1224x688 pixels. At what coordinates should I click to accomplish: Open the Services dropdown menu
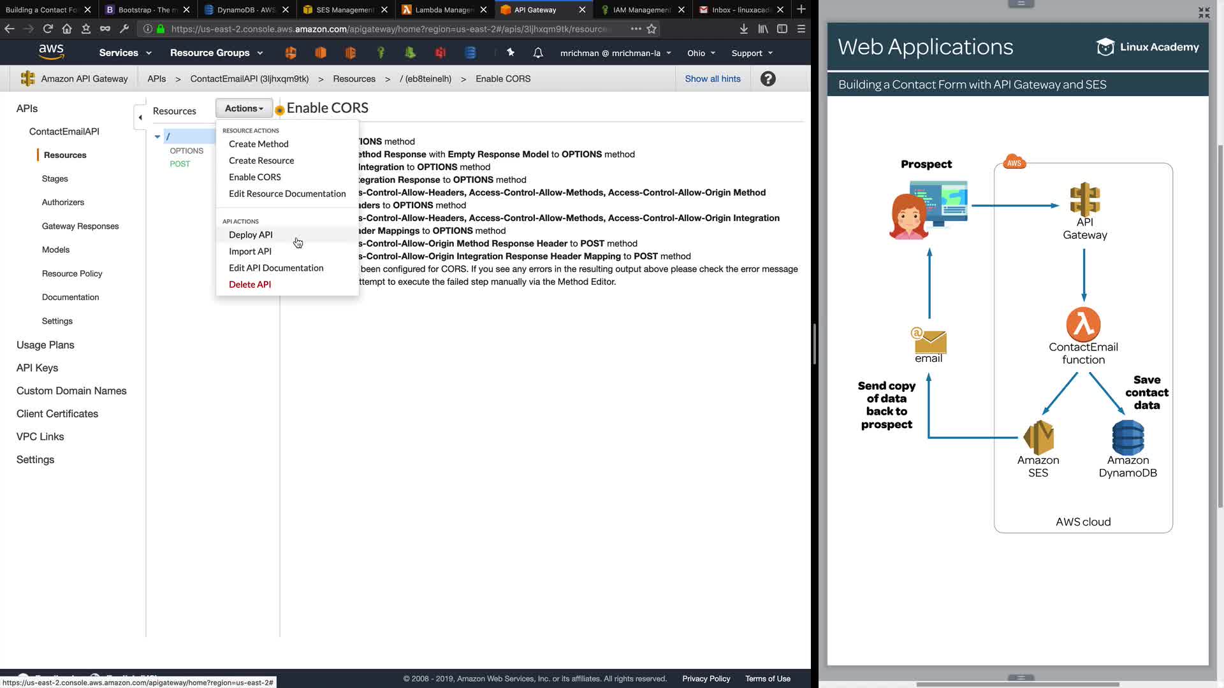[x=125, y=53]
